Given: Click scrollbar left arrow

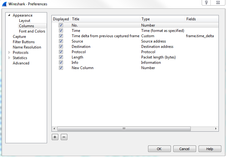Looking at the screenshot, I should [x=54, y=129].
